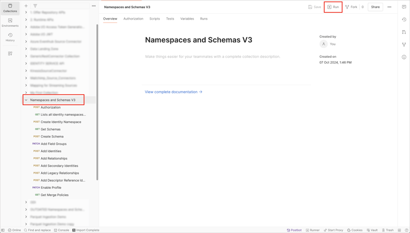
Task: Open the comments icon in right sidebar
Action: 404,7
